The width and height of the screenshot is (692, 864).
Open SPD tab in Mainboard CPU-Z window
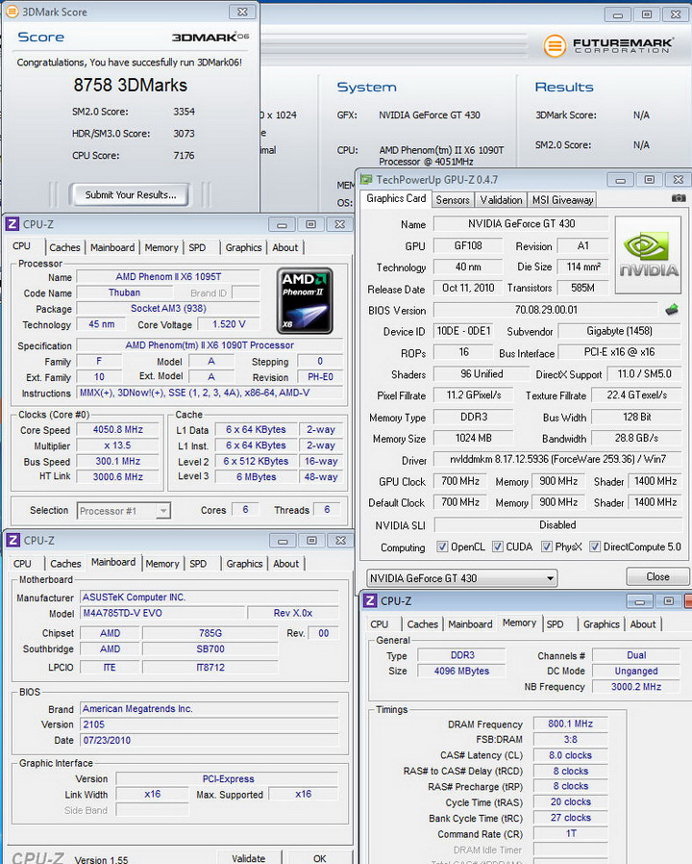click(198, 564)
